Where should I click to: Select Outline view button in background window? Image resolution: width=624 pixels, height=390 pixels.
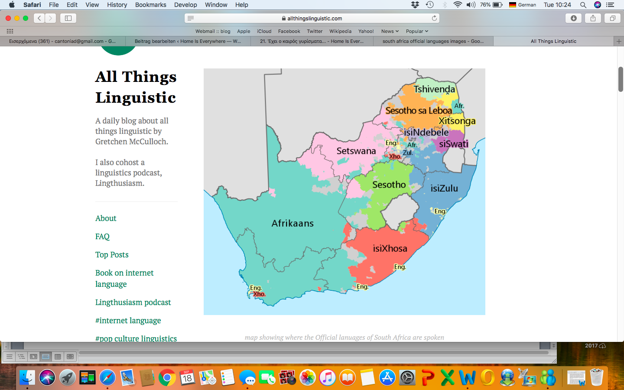(21, 357)
